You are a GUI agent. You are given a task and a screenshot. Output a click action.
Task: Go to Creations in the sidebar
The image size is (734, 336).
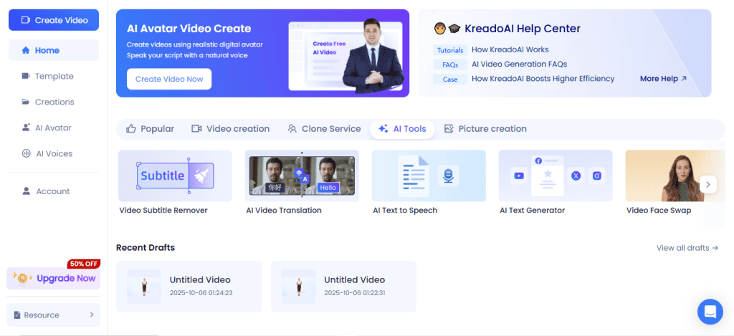point(54,102)
